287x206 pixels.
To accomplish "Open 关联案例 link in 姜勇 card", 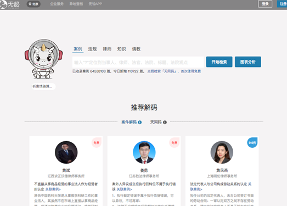I will click(124, 190).
